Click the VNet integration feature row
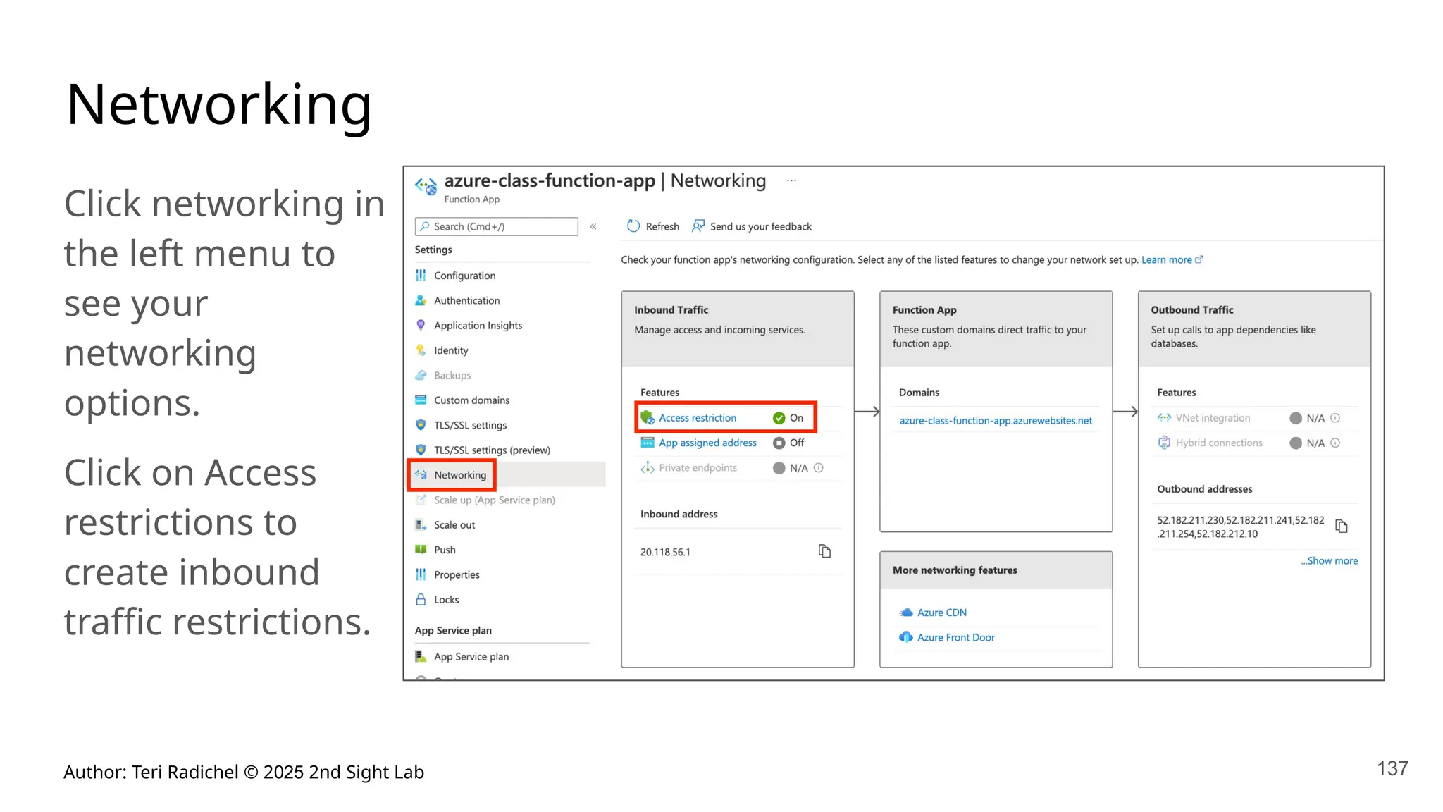This screenshot has width=1443, height=812. [1254, 418]
